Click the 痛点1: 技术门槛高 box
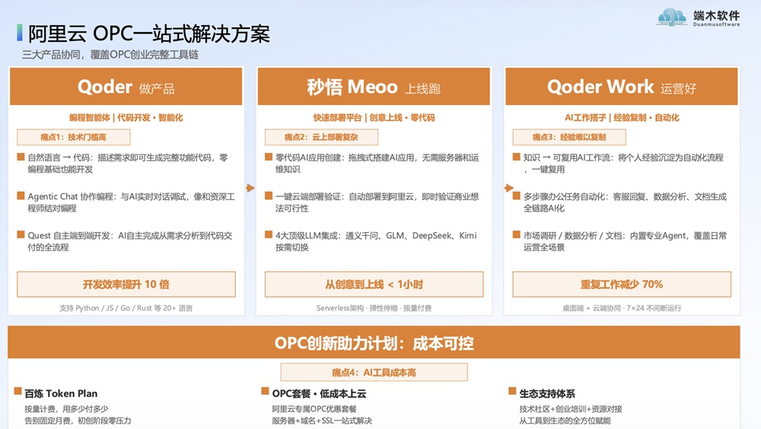 pos(73,137)
